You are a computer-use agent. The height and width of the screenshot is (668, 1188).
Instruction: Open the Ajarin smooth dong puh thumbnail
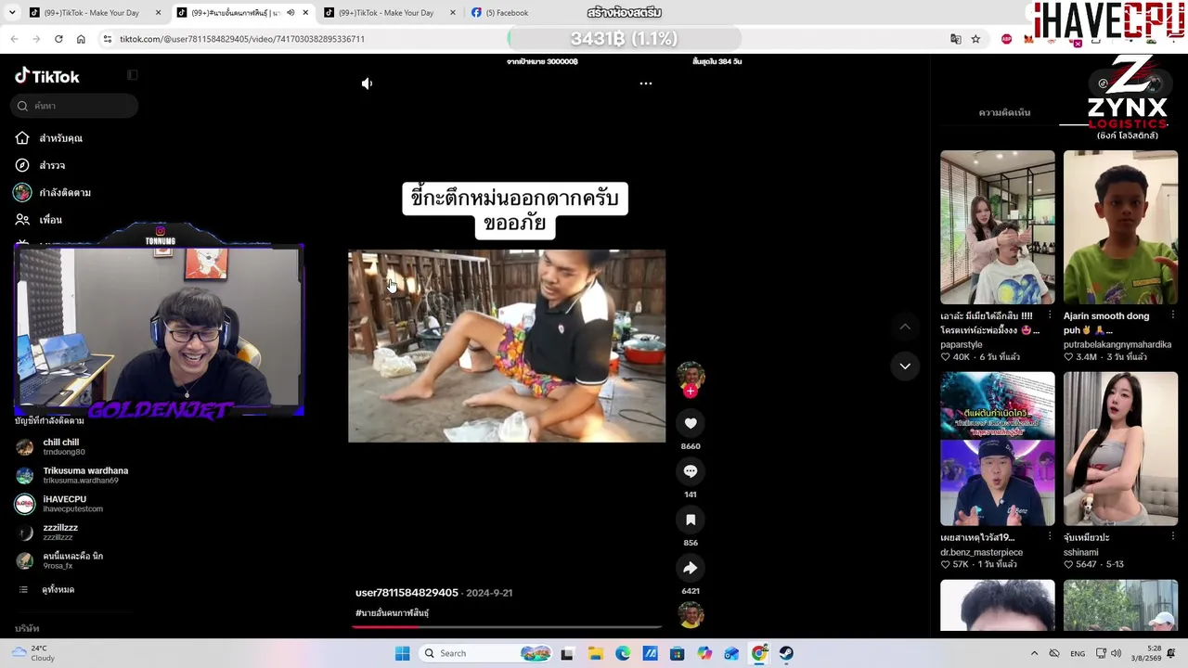coord(1120,227)
